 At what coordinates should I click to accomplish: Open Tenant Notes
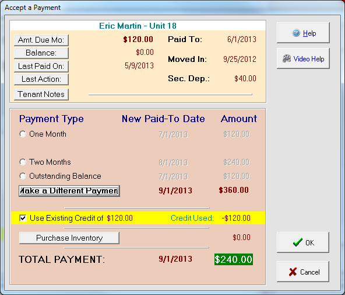tap(41, 95)
